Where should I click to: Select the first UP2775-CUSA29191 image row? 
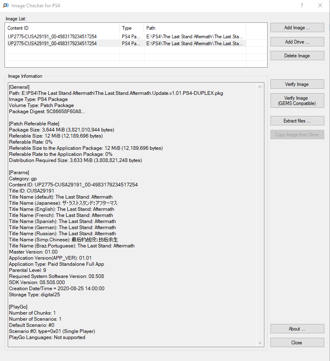126,37
